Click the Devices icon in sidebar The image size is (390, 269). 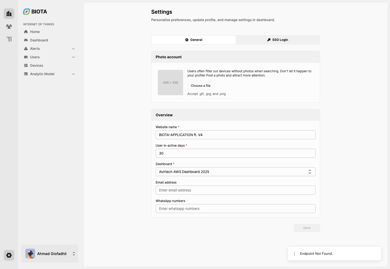tap(26, 65)
